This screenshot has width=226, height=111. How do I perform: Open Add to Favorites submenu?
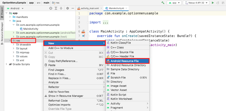(75, 92)
